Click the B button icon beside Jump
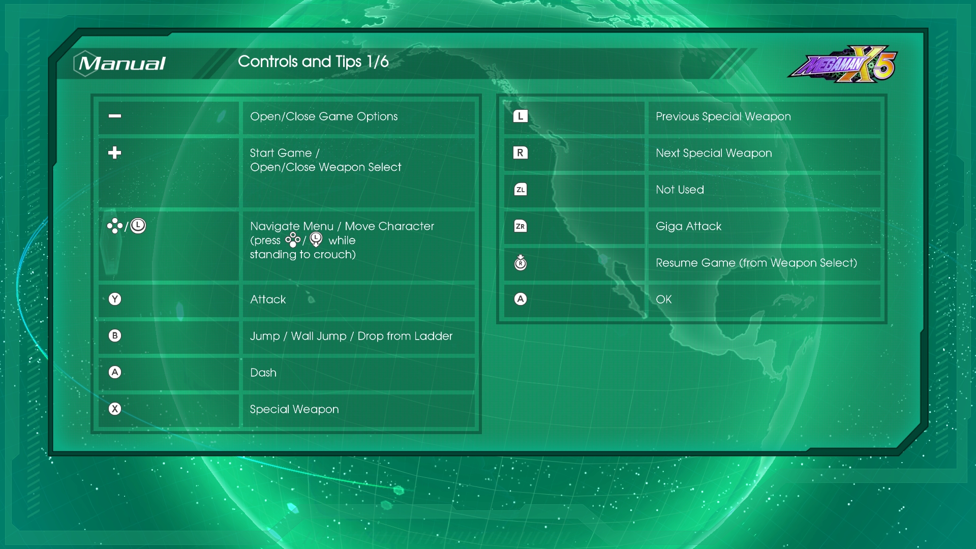This screenshot has width=976, height=549. [115, 335]
